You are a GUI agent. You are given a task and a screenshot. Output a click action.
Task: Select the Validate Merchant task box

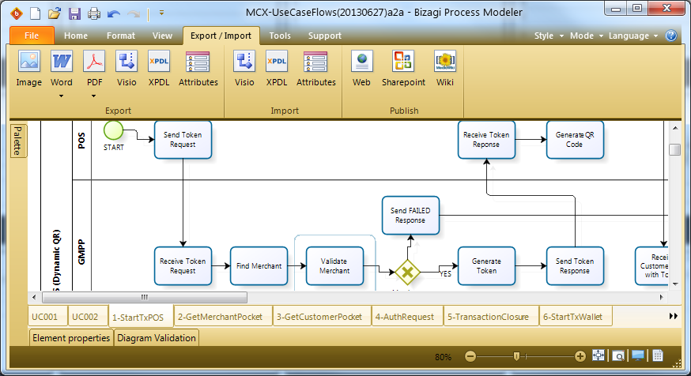coord(334,266)
